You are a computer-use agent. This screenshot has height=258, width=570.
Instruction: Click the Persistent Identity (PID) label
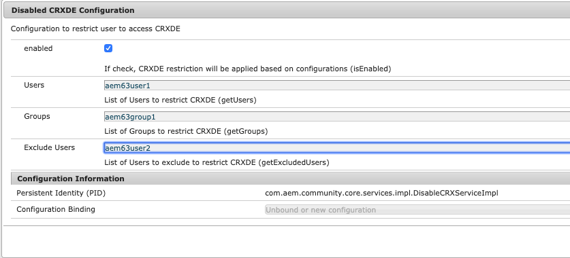(x=61, y=193)
